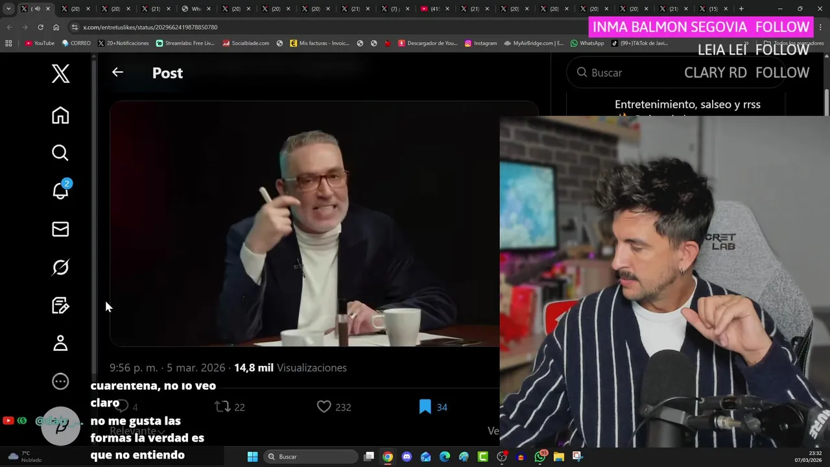830x467 pixels.
Task: Click the 14,8 mil Visualizaciones count
Action: [290, 368]
